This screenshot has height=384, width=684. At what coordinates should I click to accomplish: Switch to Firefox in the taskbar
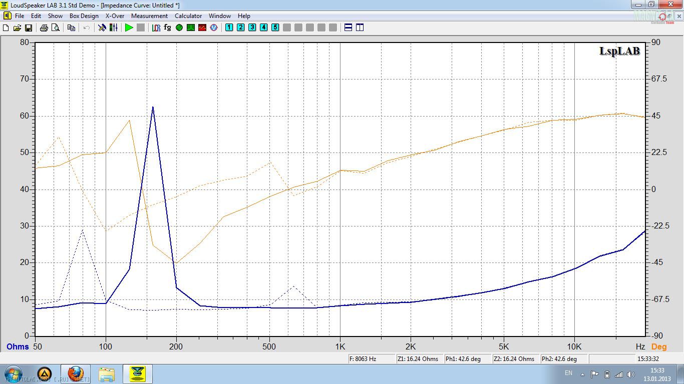click(x=76, y=374)
